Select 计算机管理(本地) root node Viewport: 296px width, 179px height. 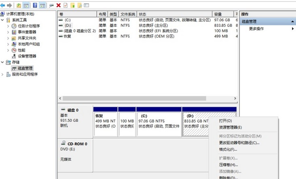click(x=20, y=14)
